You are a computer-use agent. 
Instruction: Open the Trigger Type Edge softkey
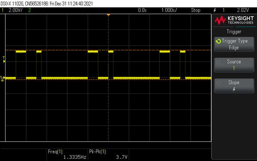pyautogui.click(x=234, y=44)
